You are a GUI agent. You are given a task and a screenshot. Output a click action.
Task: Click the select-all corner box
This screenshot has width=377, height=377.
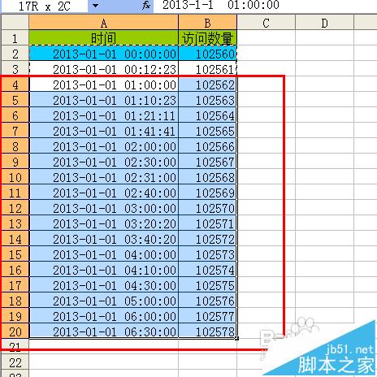point(15,22)
